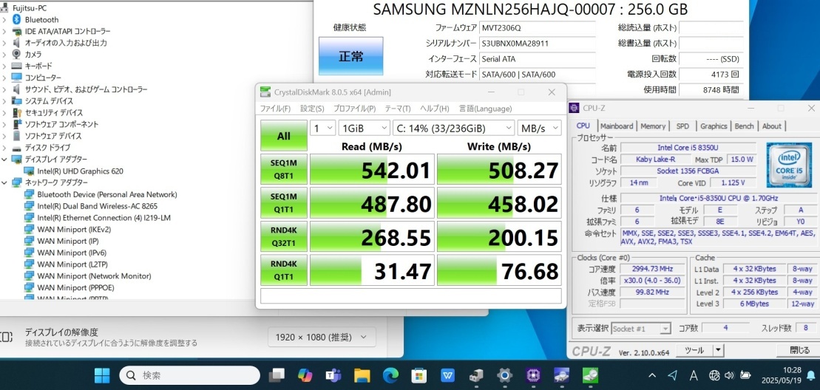The width and height of the screenshot is (820, 390).
Task: Show hidden system tray icons
Action: pyautogui.click(x=651, y=375)
